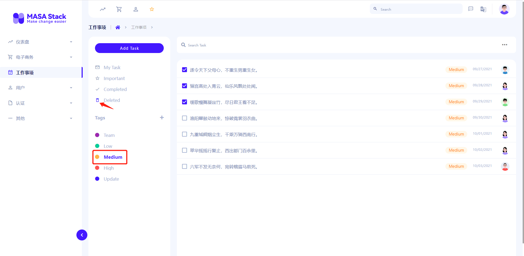Click the MASA Stack logo
Viewport: 524px width, 256px height.
point(40,18)
